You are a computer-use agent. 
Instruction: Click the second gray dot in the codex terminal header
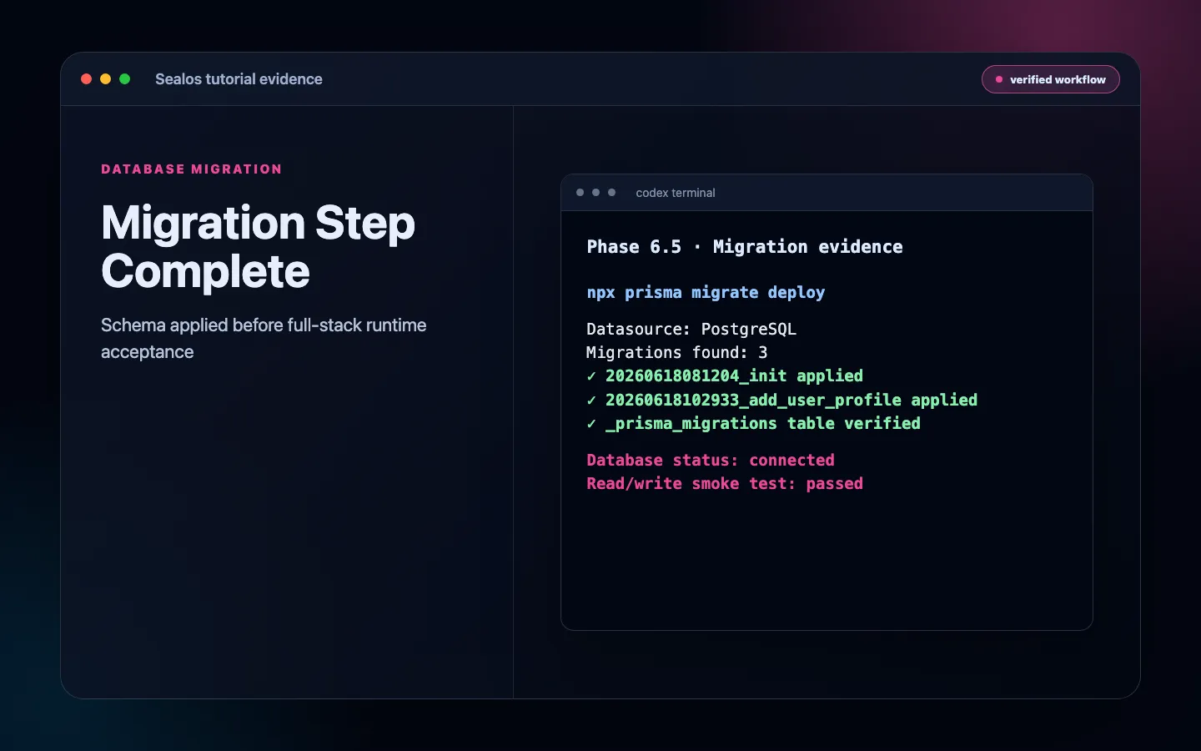(x=595, y=193)
